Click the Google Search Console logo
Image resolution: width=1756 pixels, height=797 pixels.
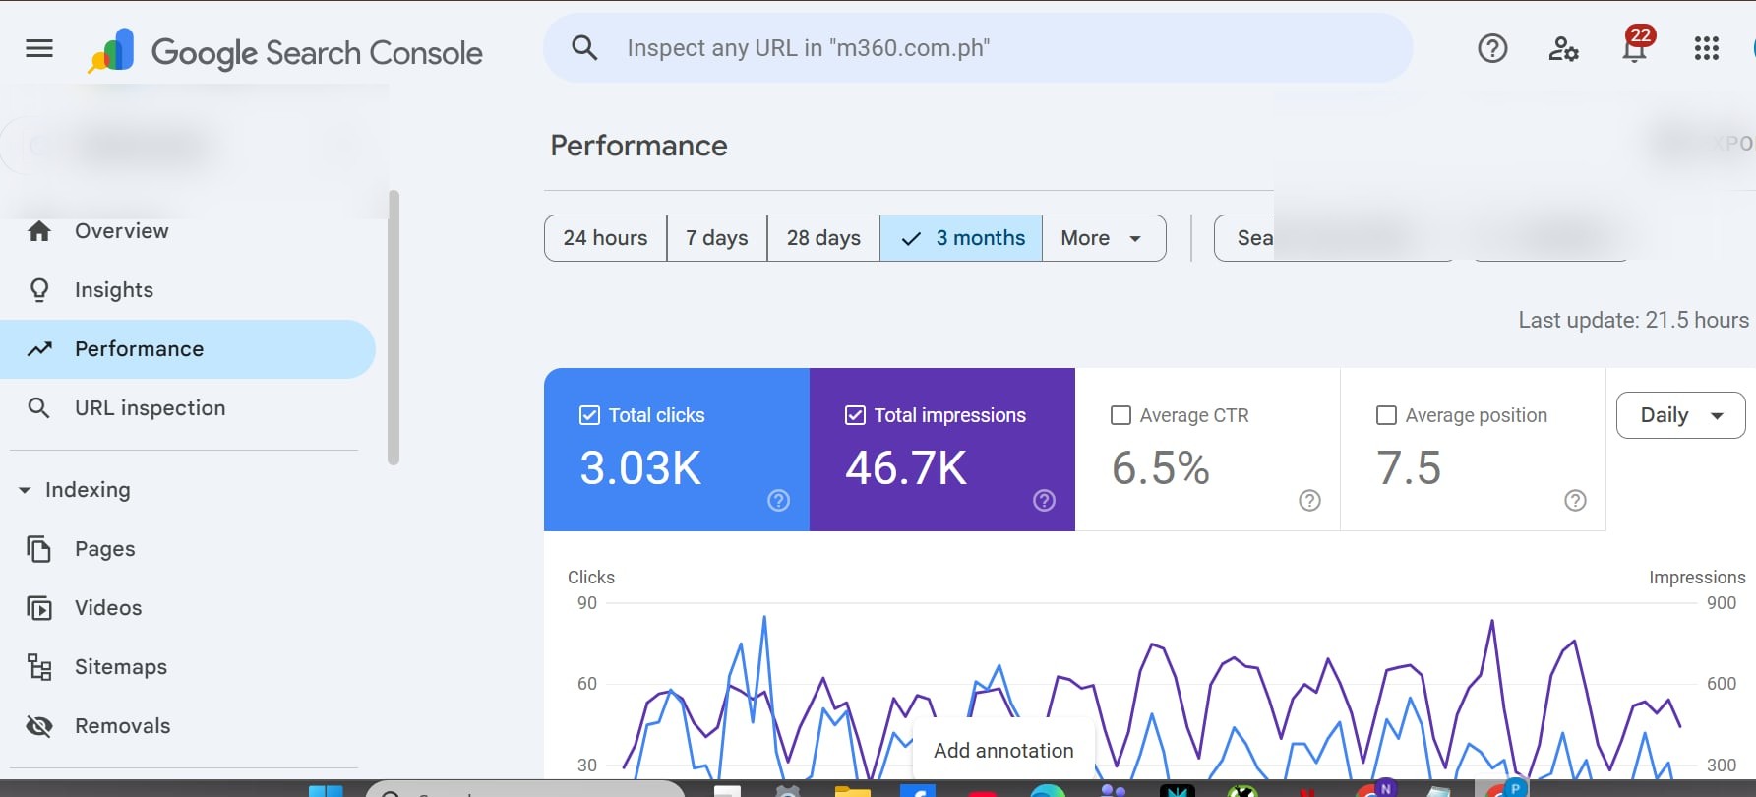pos(285,51)
